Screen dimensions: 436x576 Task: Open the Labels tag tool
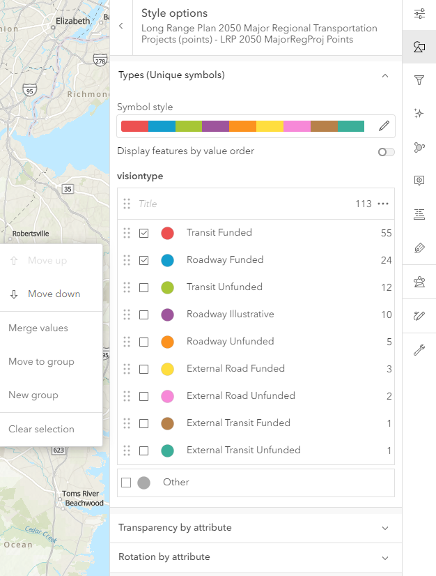tap(419, 248)
